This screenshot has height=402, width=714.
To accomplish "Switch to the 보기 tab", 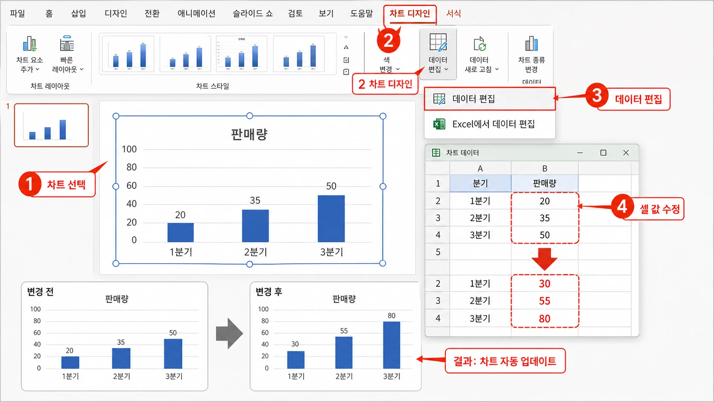I will pyautogui.click(x=326, y=13).
